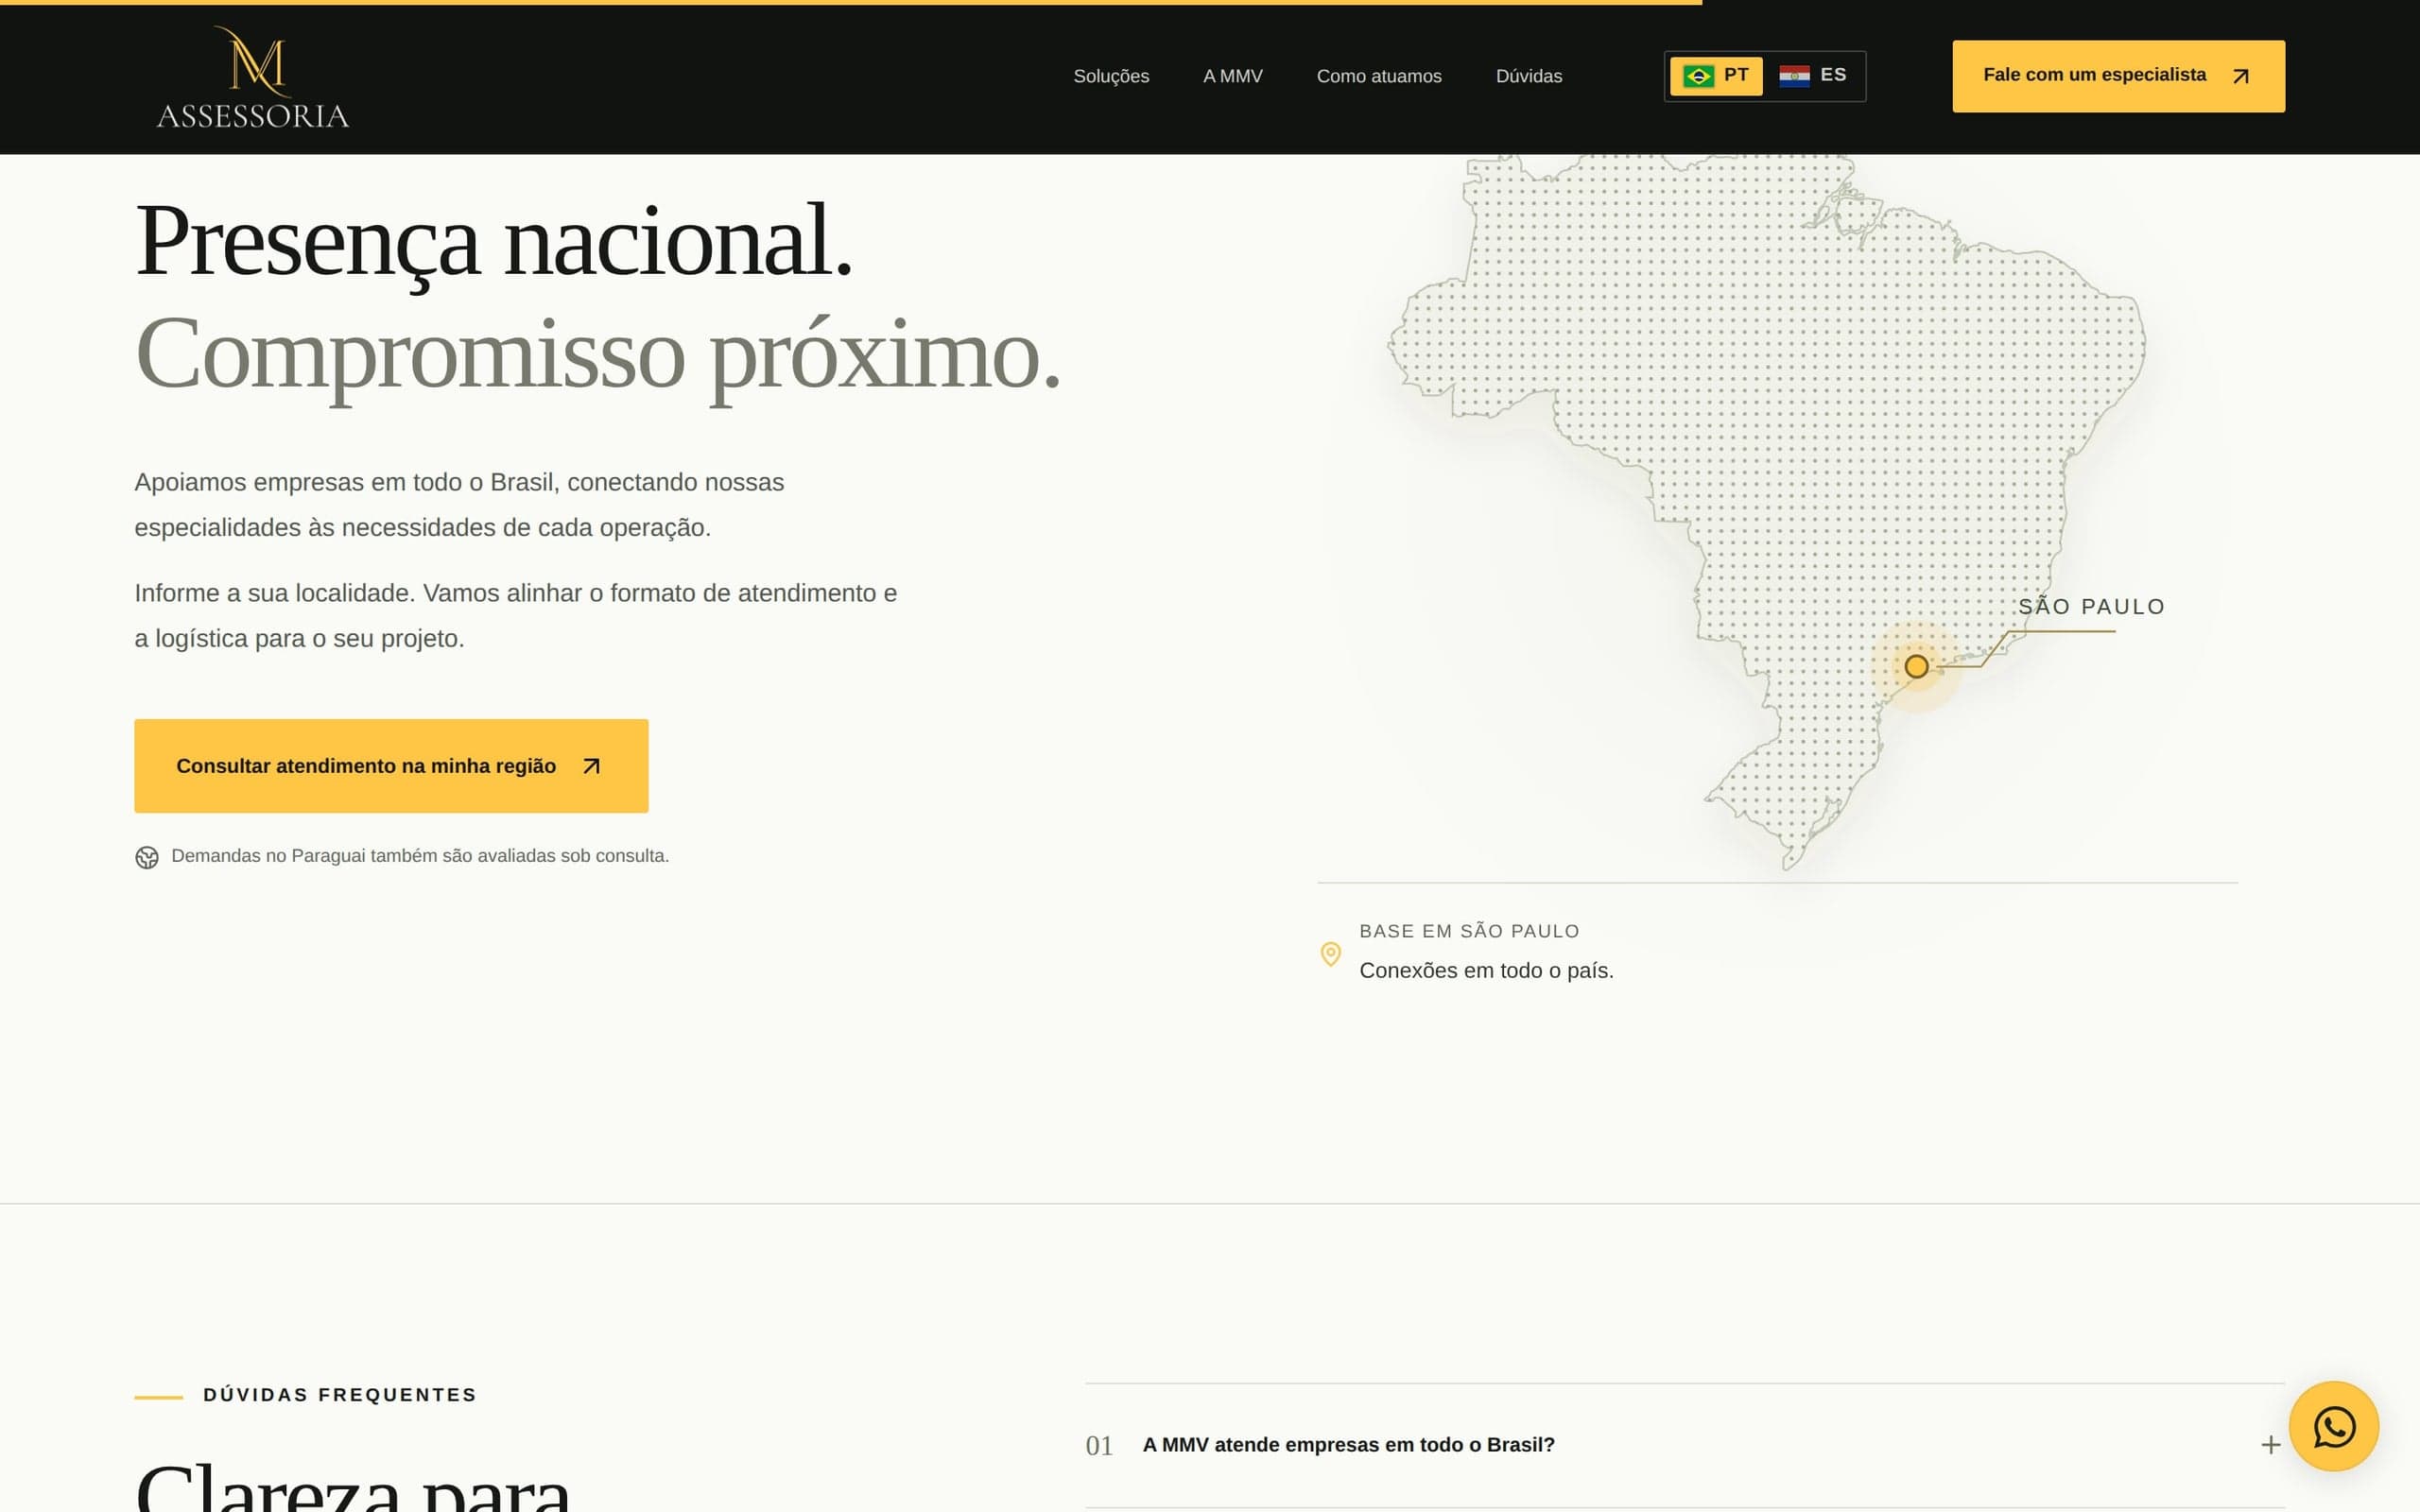The height and width of the screenshot is (1512, 2420).
Task: Click paragraph starting 'Apoiamos empresas em todo'
Action: [459, 505]
